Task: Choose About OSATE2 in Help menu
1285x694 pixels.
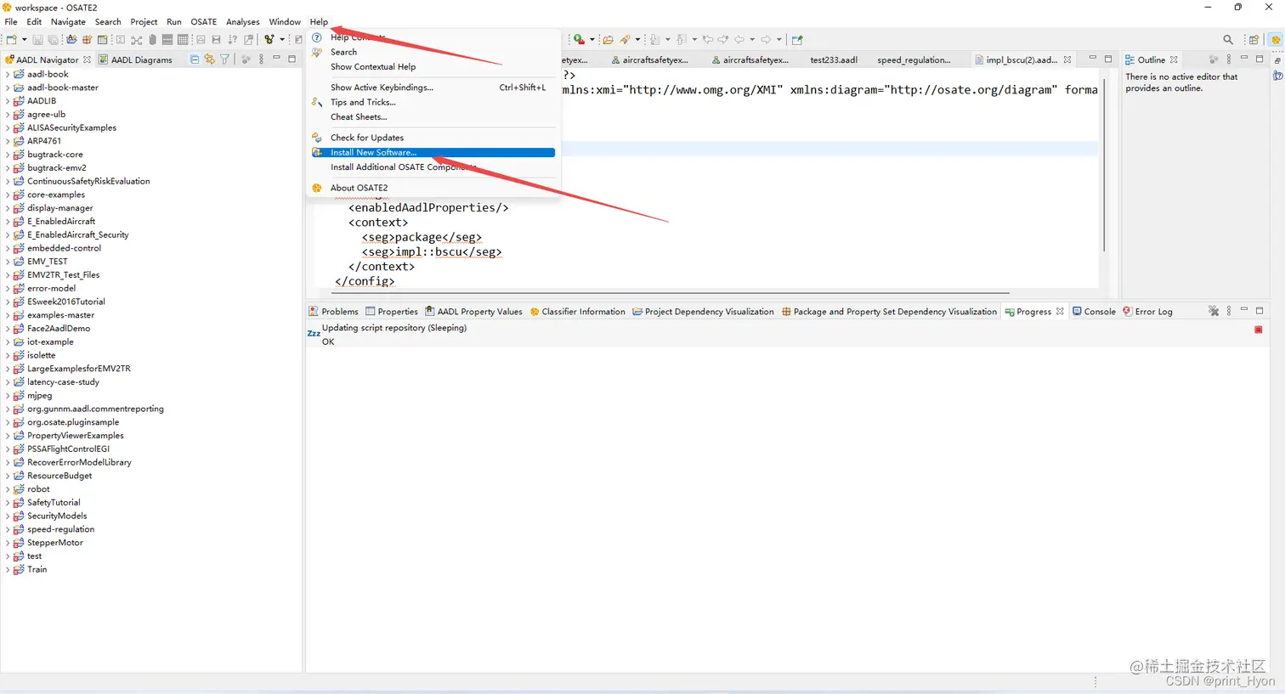Action: coord(433,188)
